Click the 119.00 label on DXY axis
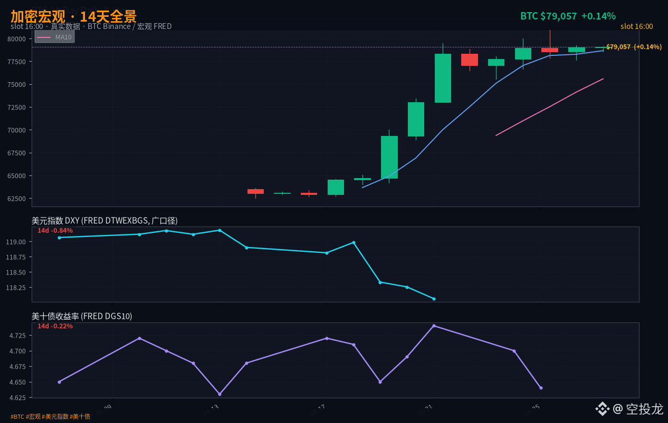 coord(15,242)
